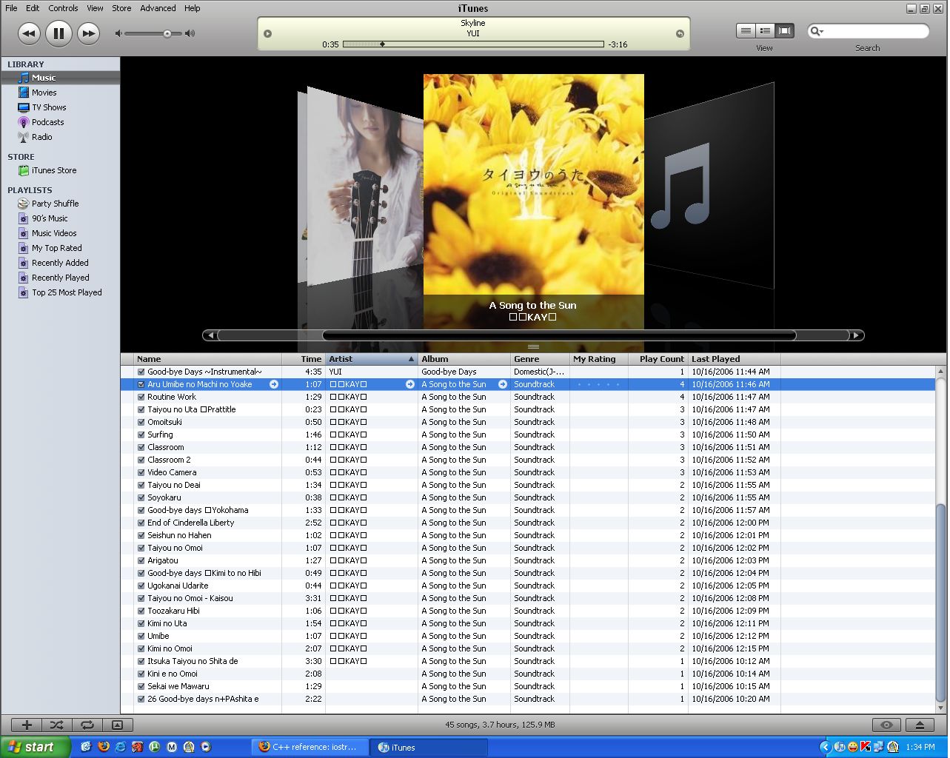Open the Party Shuffle playlist
This screenshot has height=758, width=950.
(x=55, y=204)
